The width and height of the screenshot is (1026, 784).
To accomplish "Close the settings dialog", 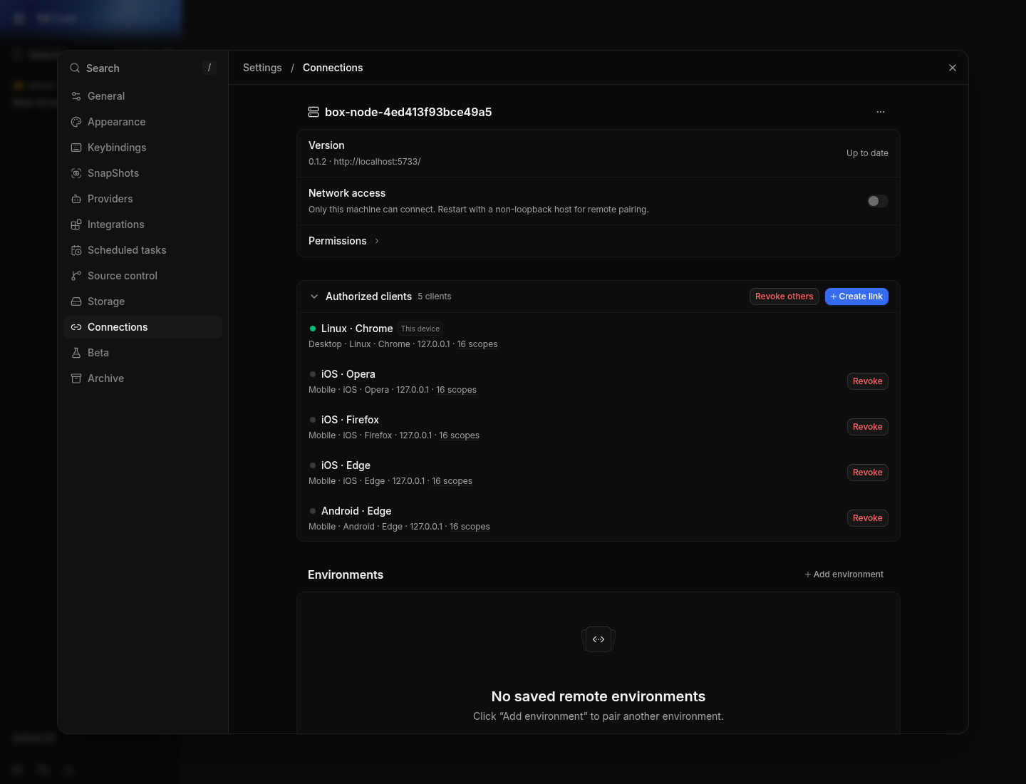I will (953, 68).
